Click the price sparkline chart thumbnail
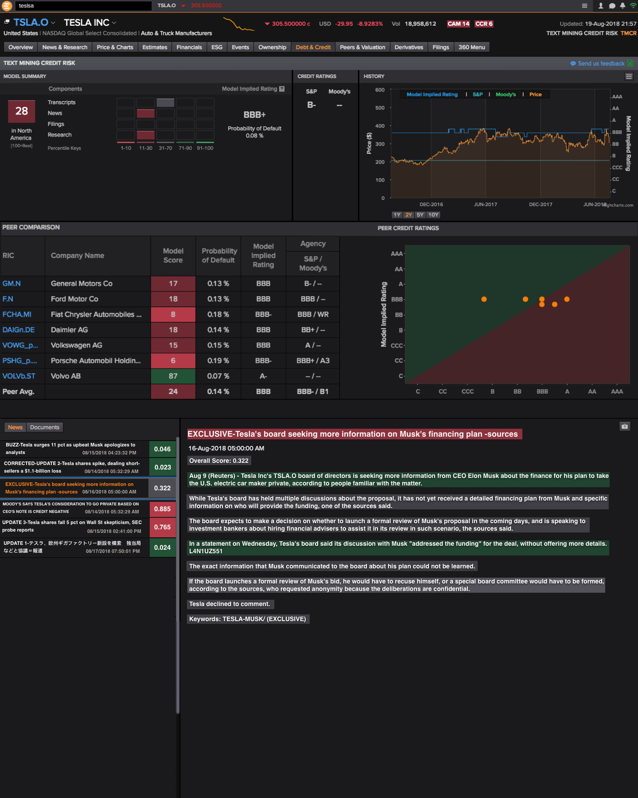Viewport: 638px width, 798px height. point(239,24)
